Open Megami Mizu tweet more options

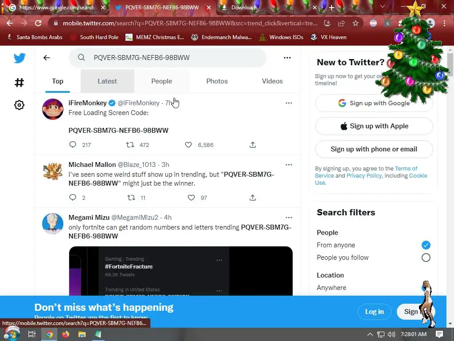[289, 218]
